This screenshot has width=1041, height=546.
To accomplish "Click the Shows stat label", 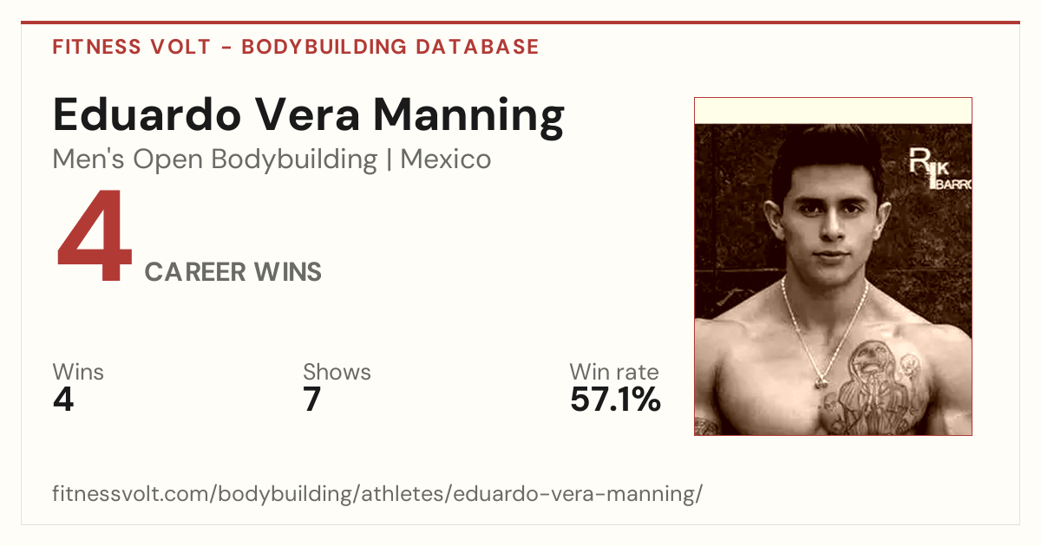I will pos(337,372).
